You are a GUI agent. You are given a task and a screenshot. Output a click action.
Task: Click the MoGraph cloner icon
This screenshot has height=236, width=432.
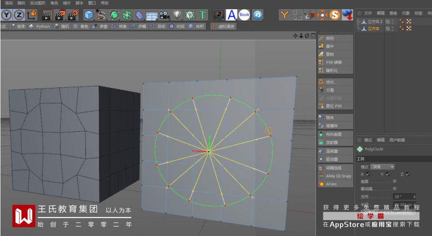190,15
